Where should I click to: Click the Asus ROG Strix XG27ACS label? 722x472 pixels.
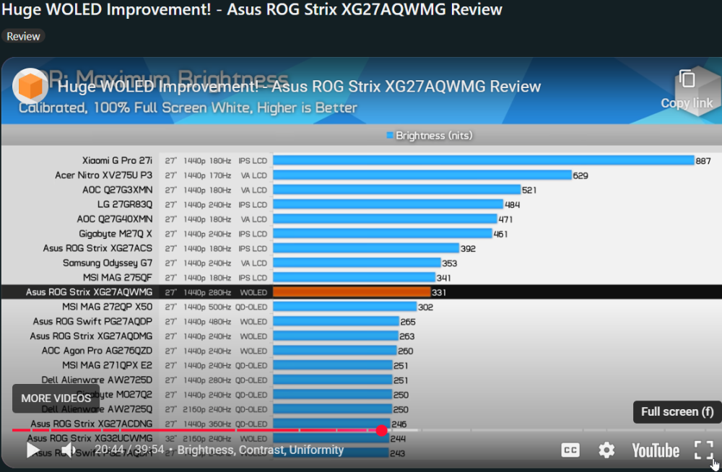click(x=97, y=248)
